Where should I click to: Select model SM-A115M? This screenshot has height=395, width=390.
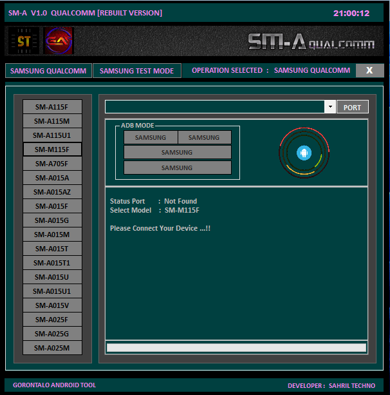[x=52, y=121]
